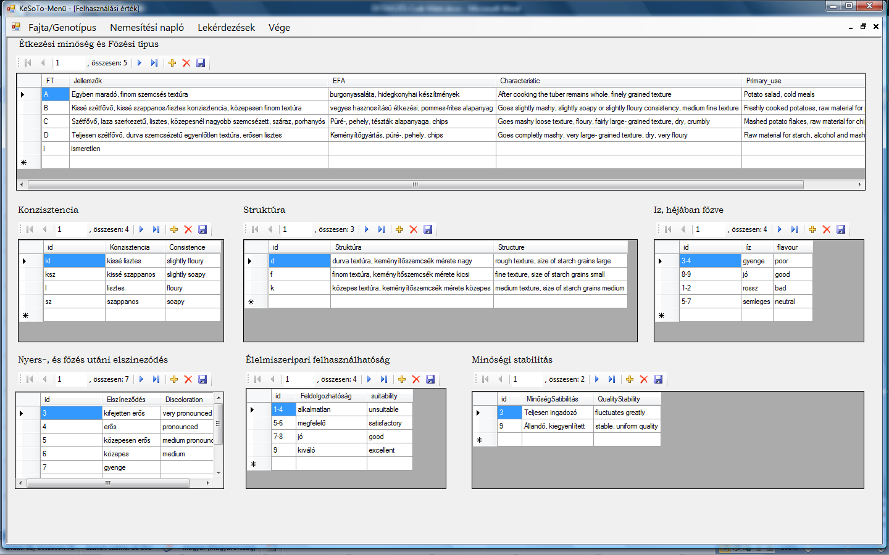Select cell 'finom textúra, keményítőszemcsék mérete kicsi'
The height and width of the screenshot is (555, 889).
(x=412, y=274)
